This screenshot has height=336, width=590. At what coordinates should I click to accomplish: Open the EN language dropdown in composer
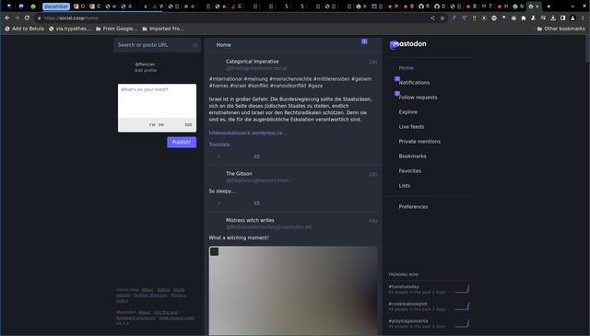click(x=161, y=125)
